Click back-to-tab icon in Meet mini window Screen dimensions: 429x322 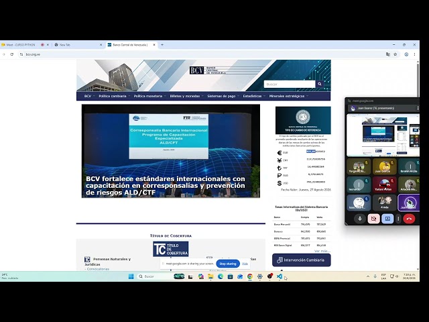(349, 101)
